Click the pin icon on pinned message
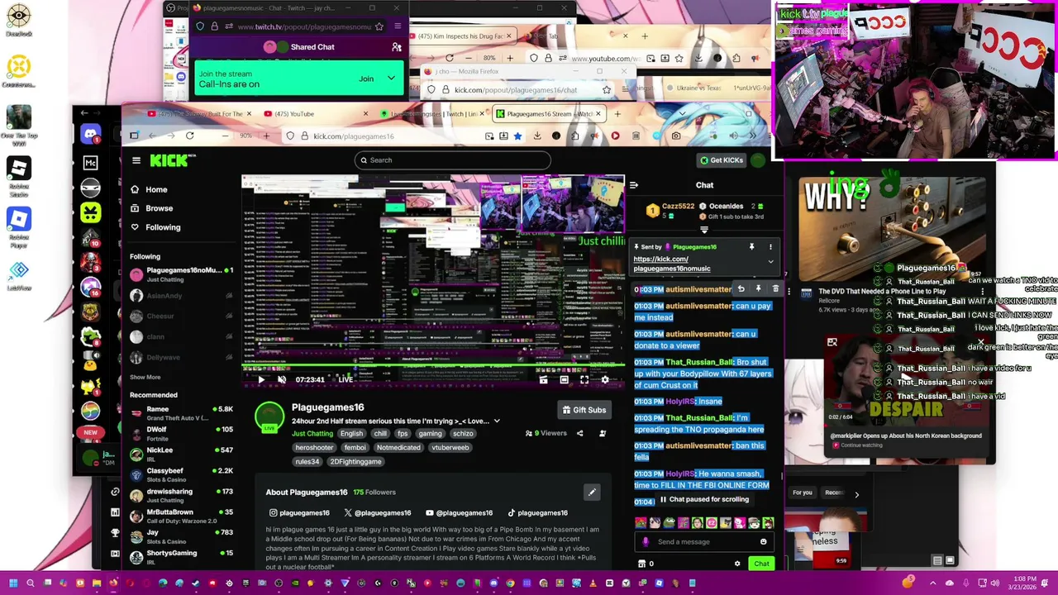 pyautogui.click(x=751, y=247)
